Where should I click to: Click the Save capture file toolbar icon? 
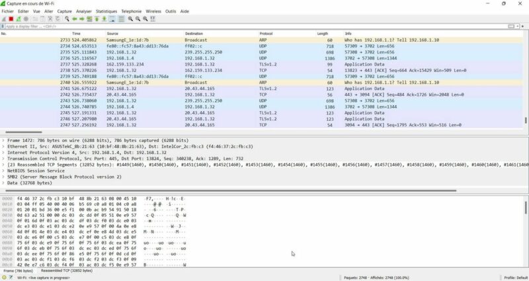coord(42,19)
